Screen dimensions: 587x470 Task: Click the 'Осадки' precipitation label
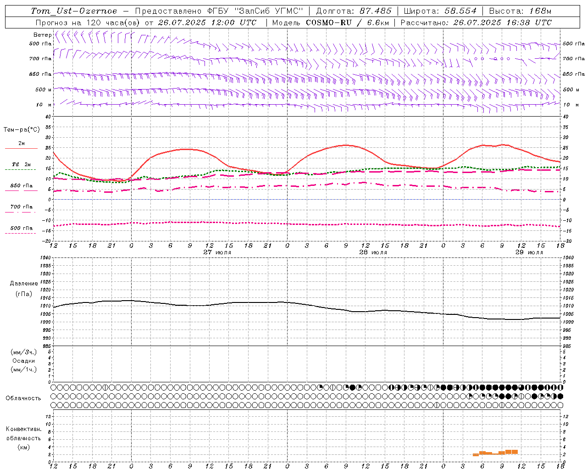click(24, 361)
